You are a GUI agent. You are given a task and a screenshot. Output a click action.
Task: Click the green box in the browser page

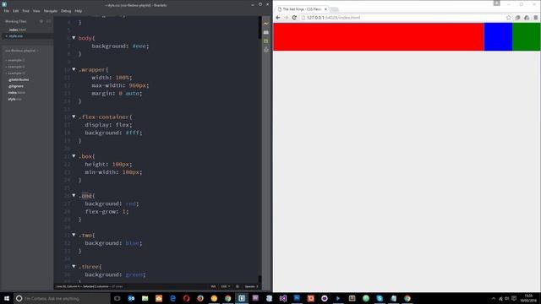point(527,37)
